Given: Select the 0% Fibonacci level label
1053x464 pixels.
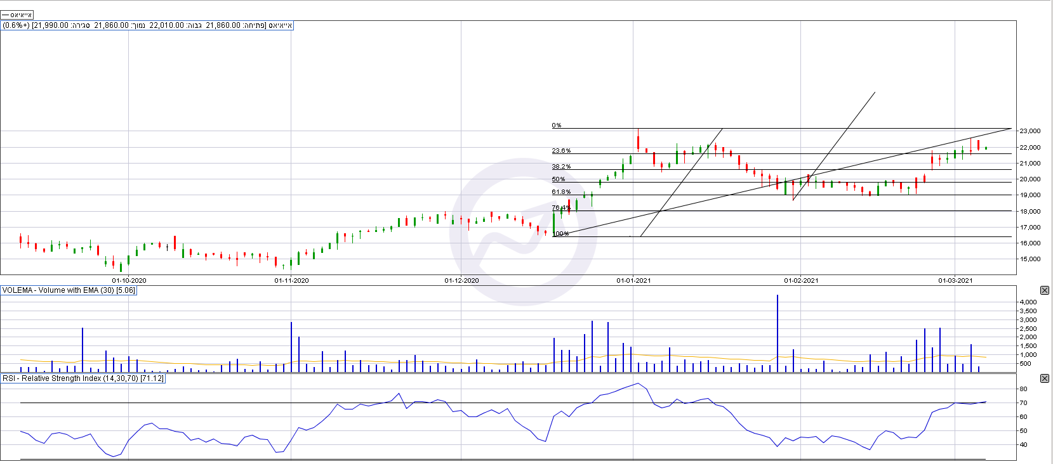Looking at the screenshot, I should [557, 126].
